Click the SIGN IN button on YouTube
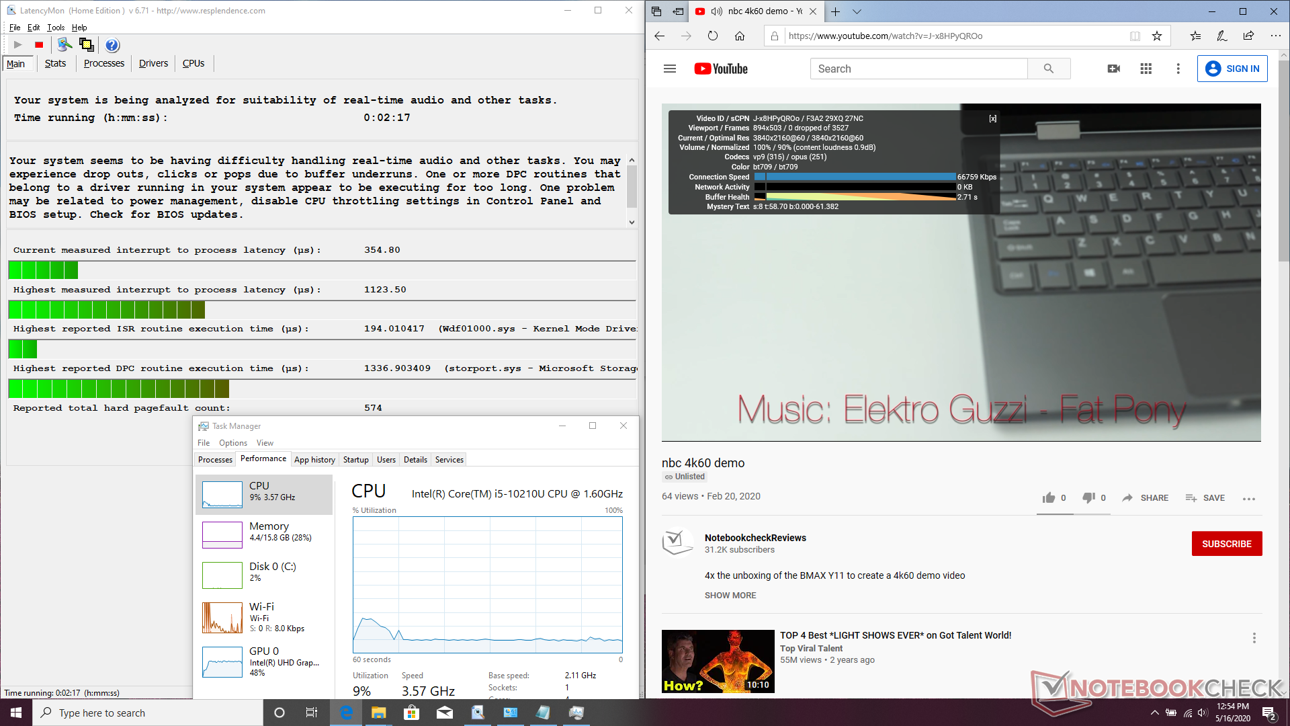Image resolution: width=1290 pixels, height=726 pixels. point(1232,69)
